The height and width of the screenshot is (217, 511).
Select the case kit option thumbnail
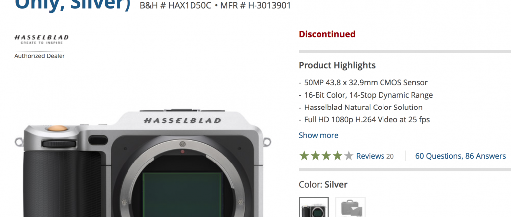coord(350,207)
